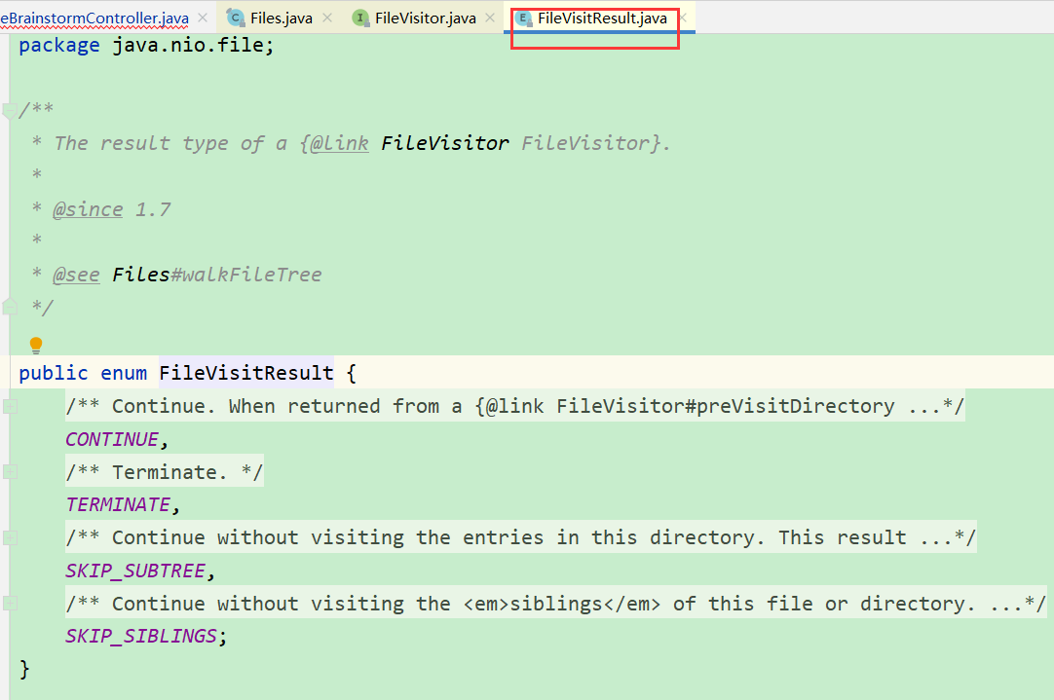Click the java.nio.file package name
Viewport: 1054px width, 700px height.
[188, 45]
